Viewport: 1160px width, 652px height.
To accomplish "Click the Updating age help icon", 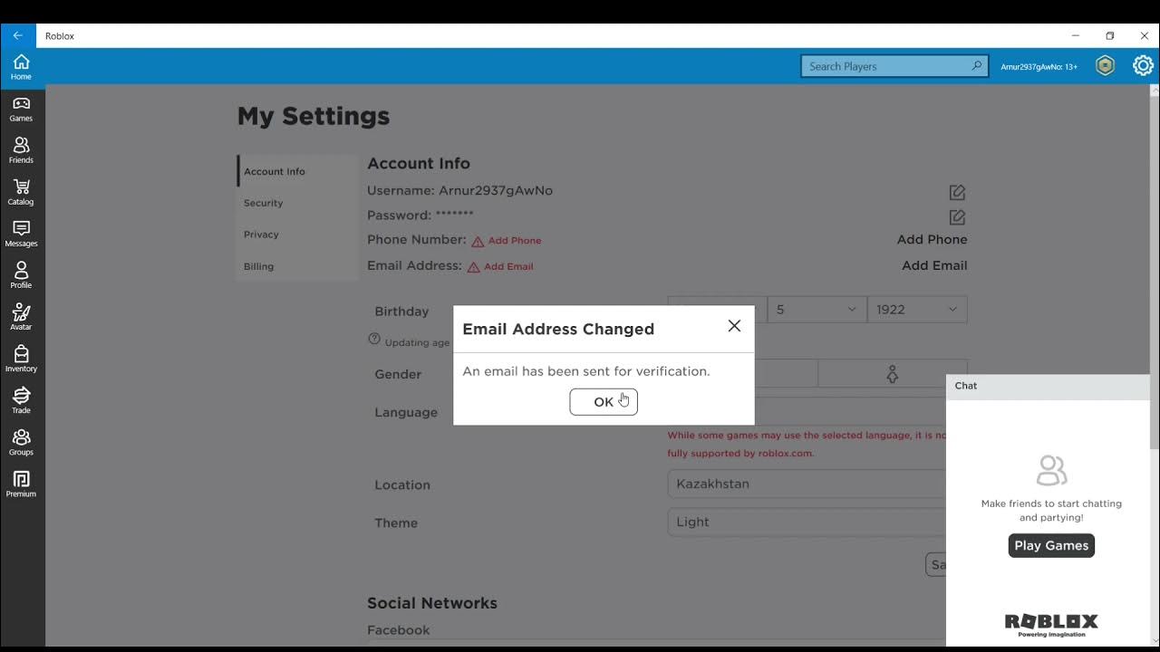I will 374,339.
